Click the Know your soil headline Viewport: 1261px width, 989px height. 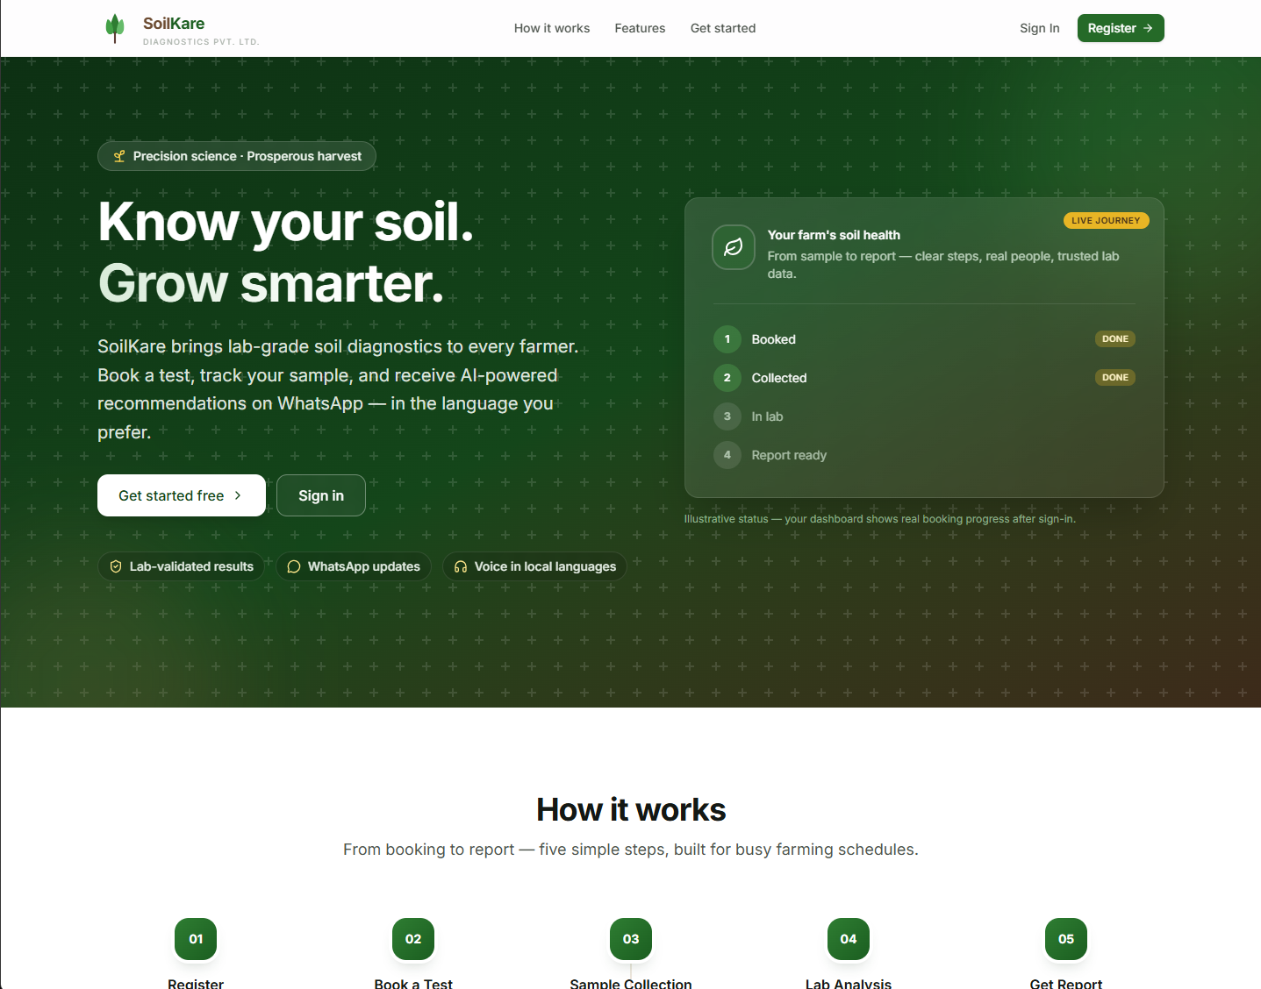286,222
